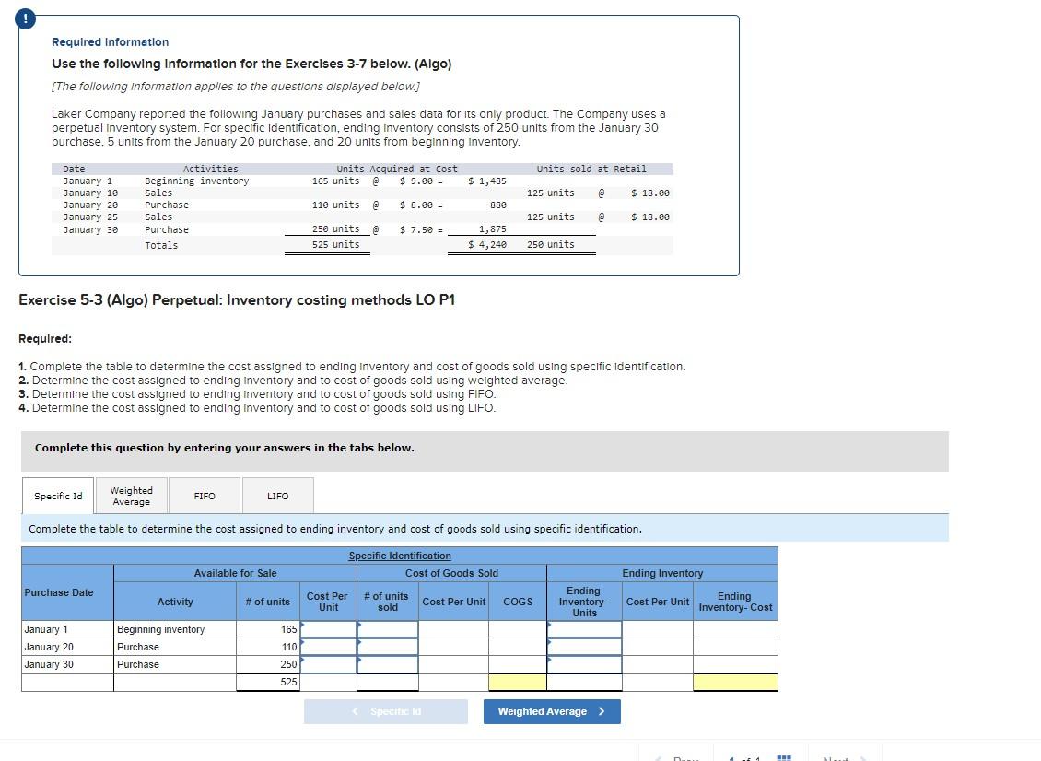The image size is (1041, 761).
Task: Click 'January 10' date in data table
Action: coord(90,193)
